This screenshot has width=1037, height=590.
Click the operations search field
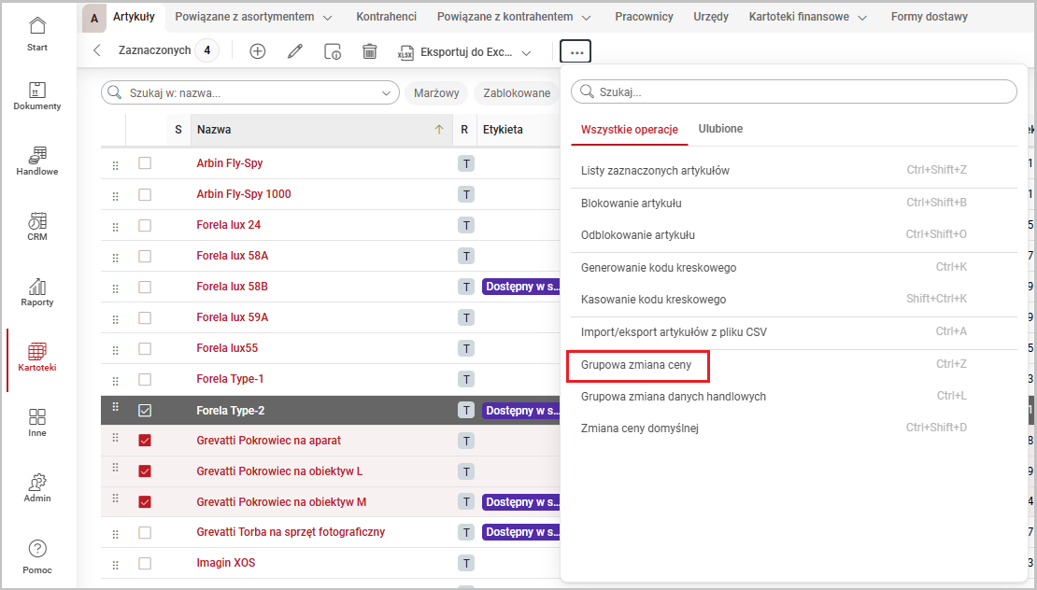tap(794, 91)
